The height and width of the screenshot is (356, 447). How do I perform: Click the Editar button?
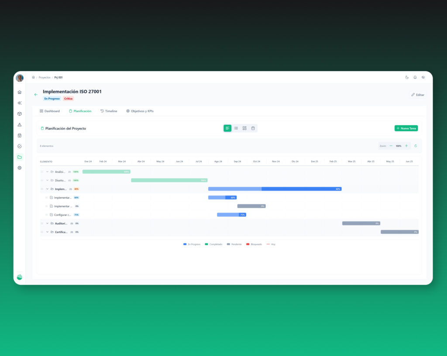pyautogui.click(x=418, y=95)
